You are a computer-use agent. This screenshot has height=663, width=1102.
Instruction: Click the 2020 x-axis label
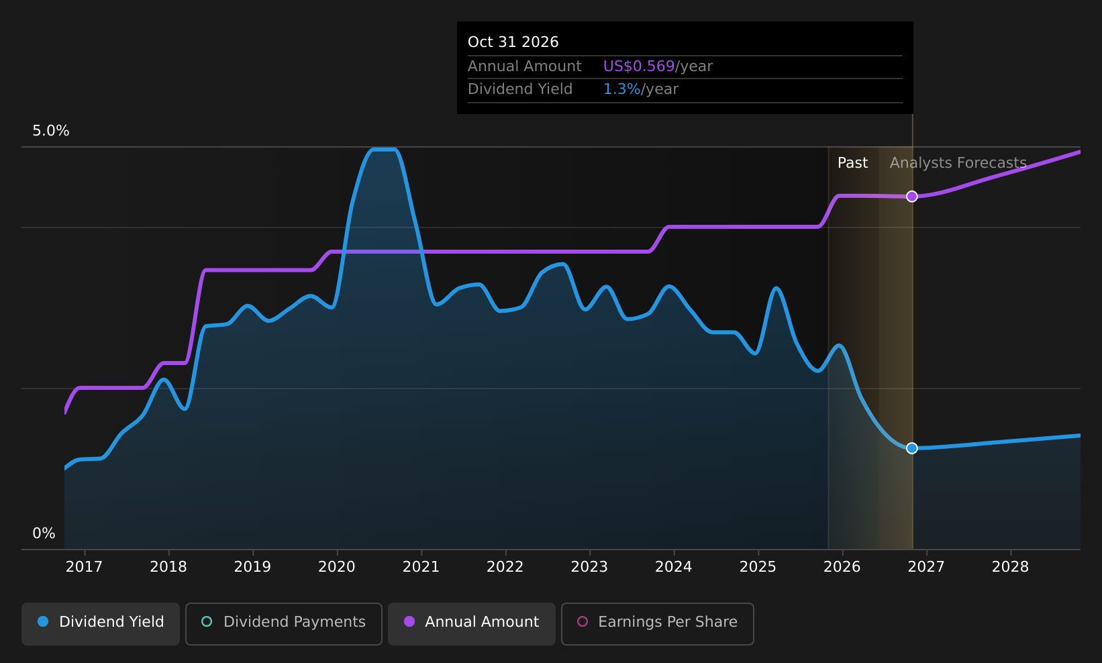point(337,567)
